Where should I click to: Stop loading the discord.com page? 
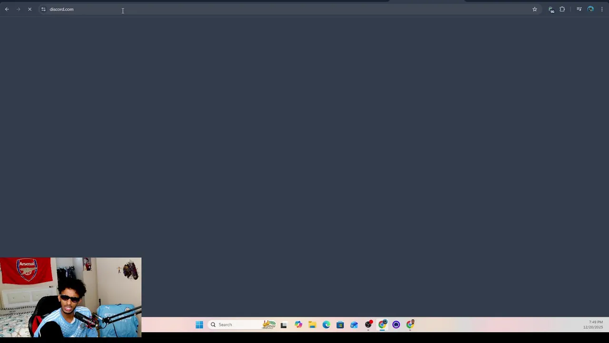(x=29, y=9)
